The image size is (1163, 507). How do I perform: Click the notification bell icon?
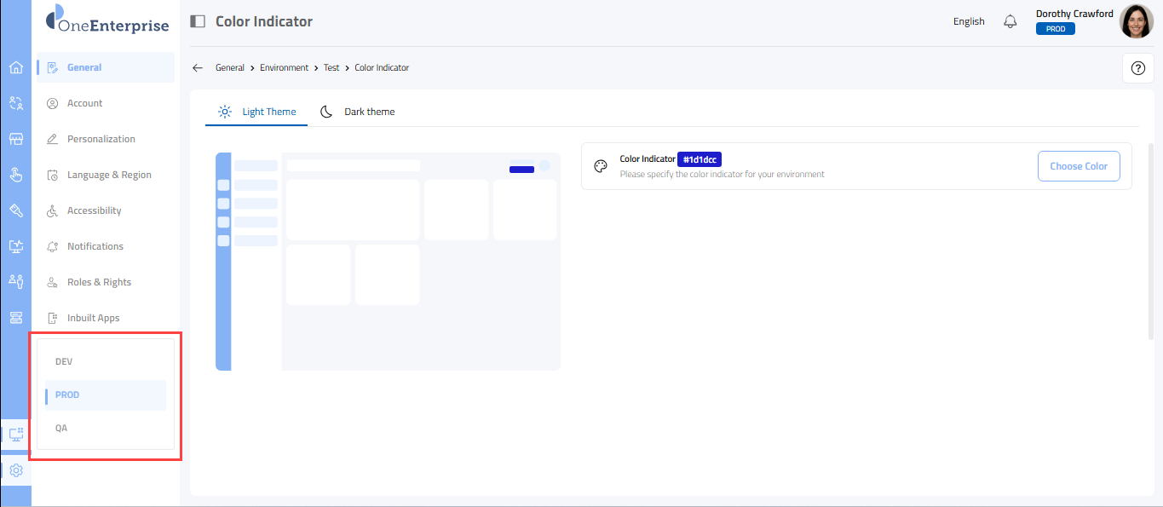[1010, 21]
